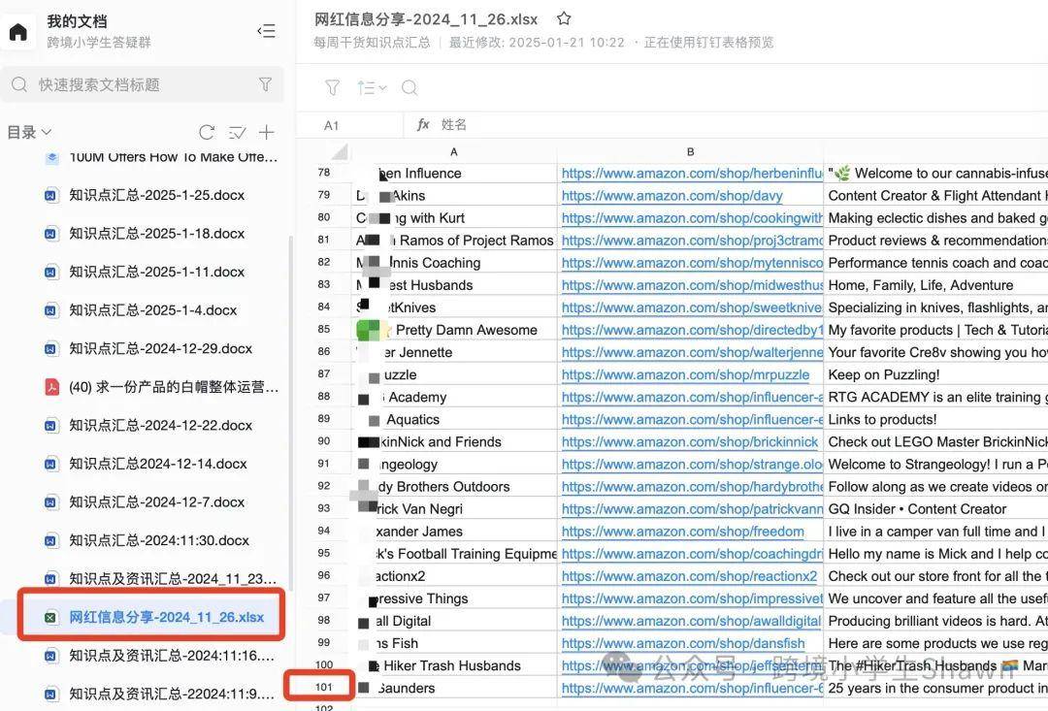Open the amazon.com/shop/mrpuzzle link
Screen dimensions: 1048x711
point(685,374)
